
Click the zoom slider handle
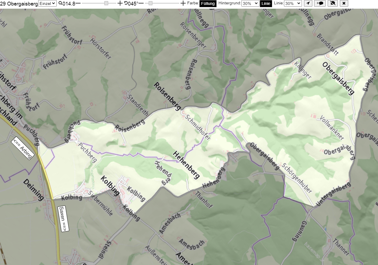(106, 3)
